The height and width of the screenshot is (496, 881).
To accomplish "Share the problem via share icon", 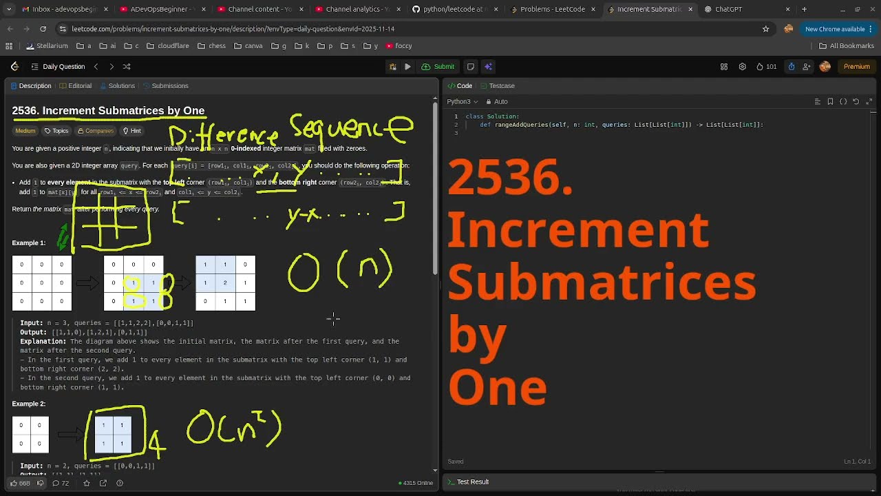I will [x=103, y=483].
